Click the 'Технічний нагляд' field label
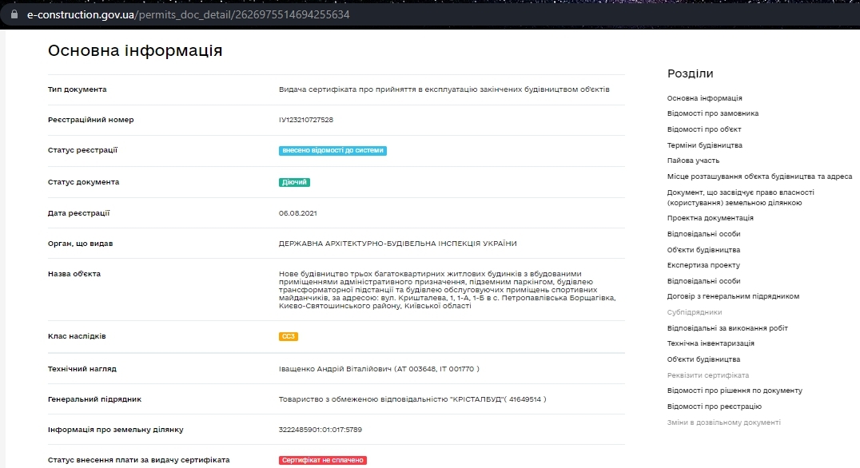This screenshot has width=860, height=468. click(x=82, y=369)
